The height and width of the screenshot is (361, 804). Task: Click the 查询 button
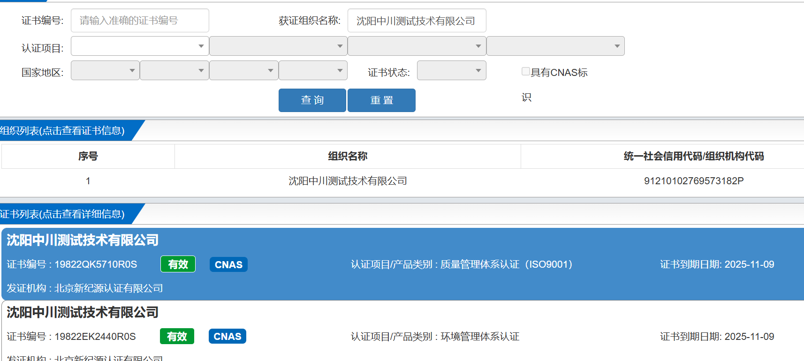[x=312, y=100]
